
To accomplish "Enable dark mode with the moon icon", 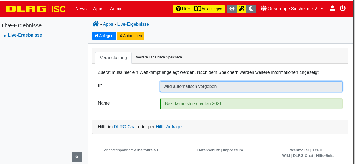I will (x=251, y=9).
